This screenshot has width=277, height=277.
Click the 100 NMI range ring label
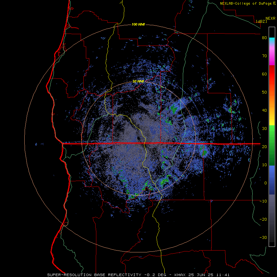pyautogui.click(x=138, y=24)
